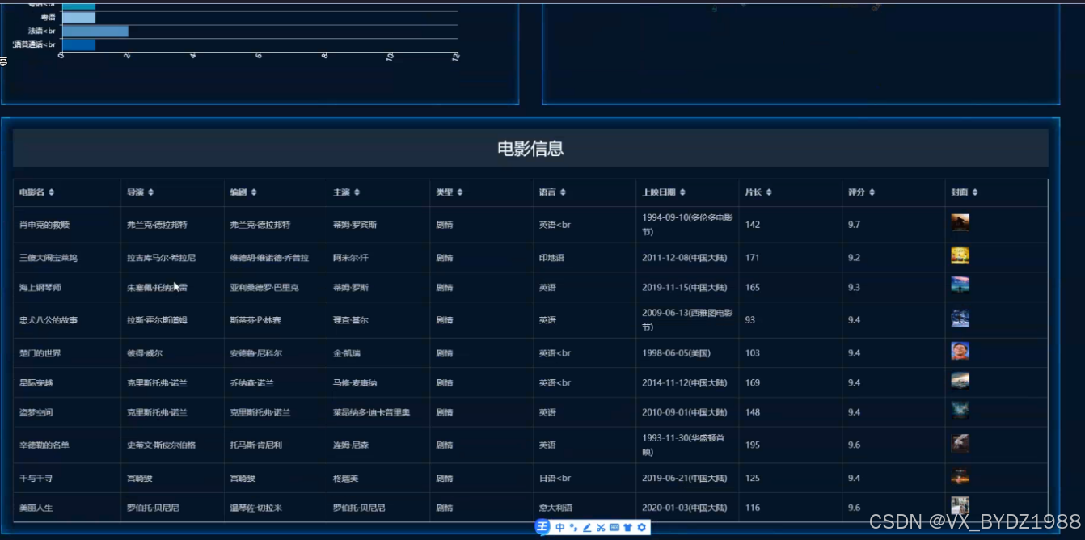Click the 法语 bar in language chart

coord(95,32)
